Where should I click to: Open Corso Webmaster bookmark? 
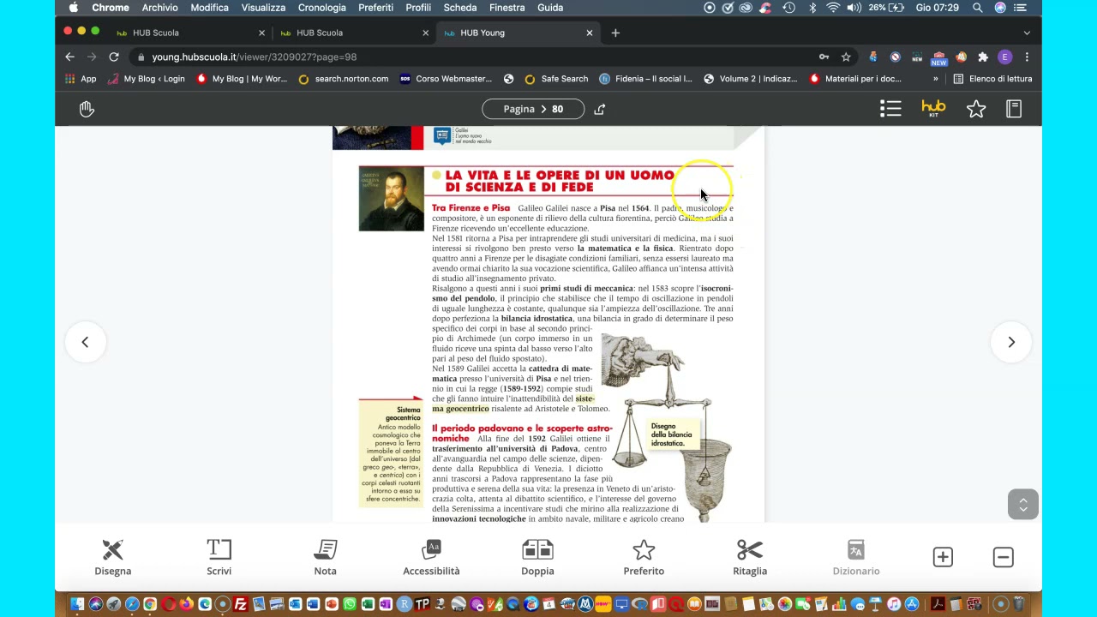click(446, 79)
